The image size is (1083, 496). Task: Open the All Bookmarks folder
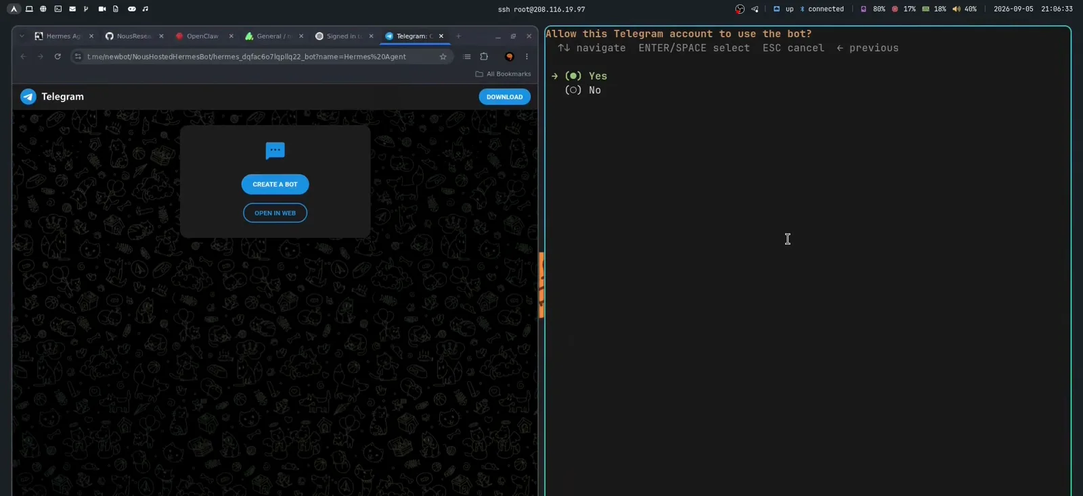click(503, 74)
